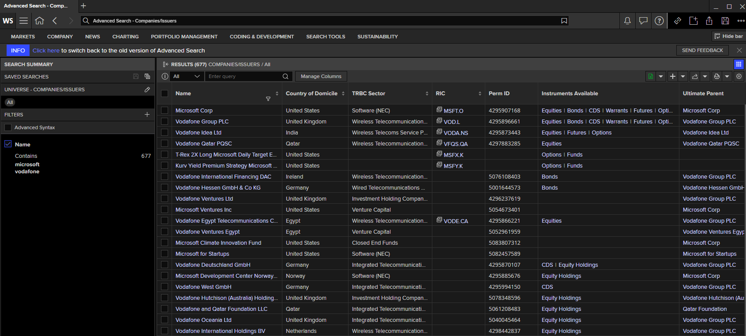Click the info circle beside the All dropdown
The width and height of the screenshot is (746, 336).
click(165, 76)
